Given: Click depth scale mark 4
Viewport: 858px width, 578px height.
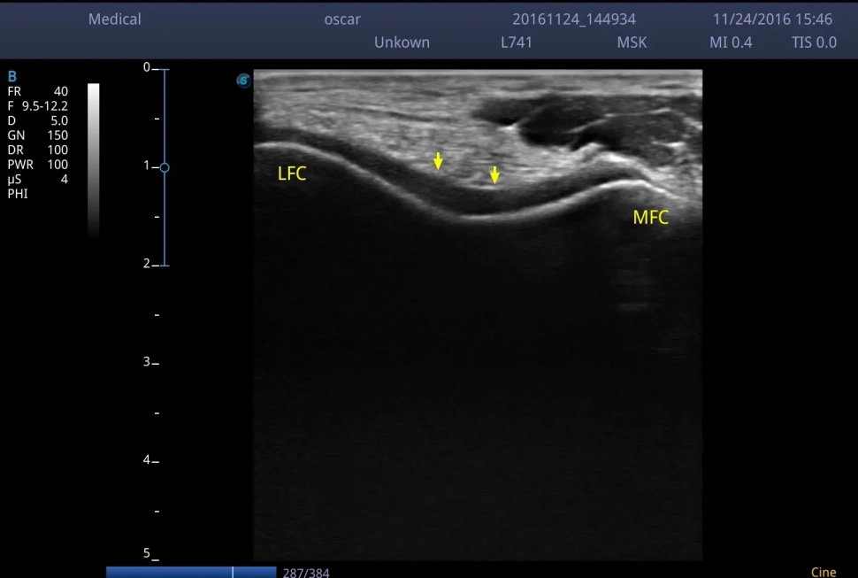Looking at the screenshot, I should click(x=147, y=459).
